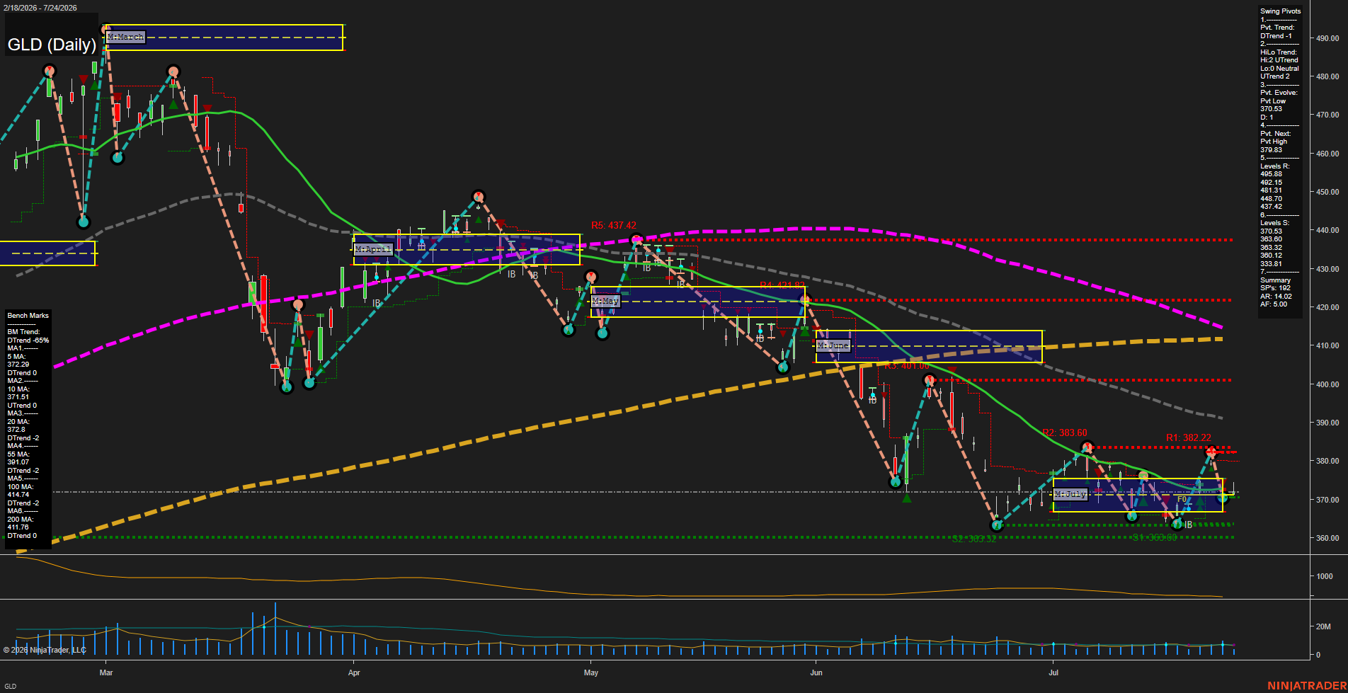
Task: Click the orange NINJATRADER logo text
Action: point(1307,686)
